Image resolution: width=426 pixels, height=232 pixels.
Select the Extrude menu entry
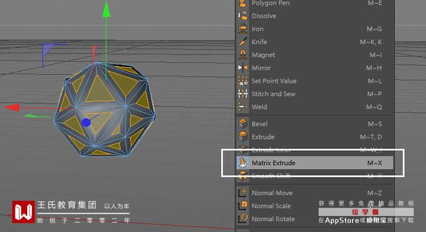coord(315,137)
